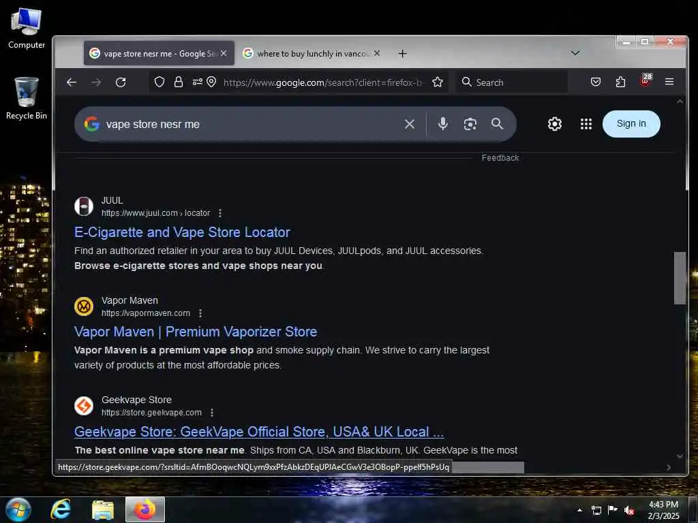Open the tracking protection shield icon
The width and height of the screenshot is (698, 523).
pos(160,82)
